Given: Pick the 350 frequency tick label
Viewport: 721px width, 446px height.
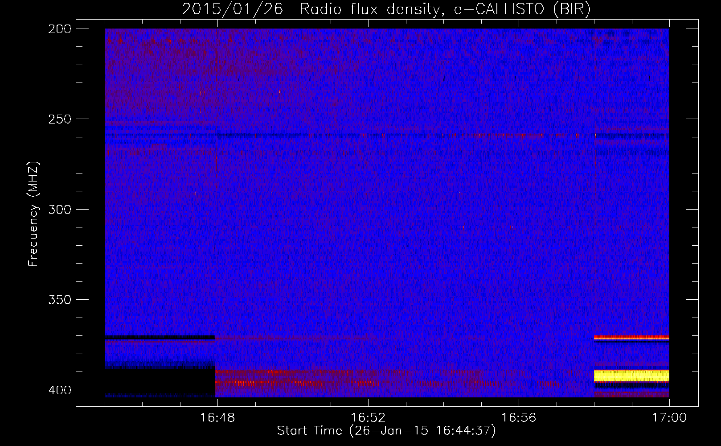Looking at the screenshot, I should 60,299.
